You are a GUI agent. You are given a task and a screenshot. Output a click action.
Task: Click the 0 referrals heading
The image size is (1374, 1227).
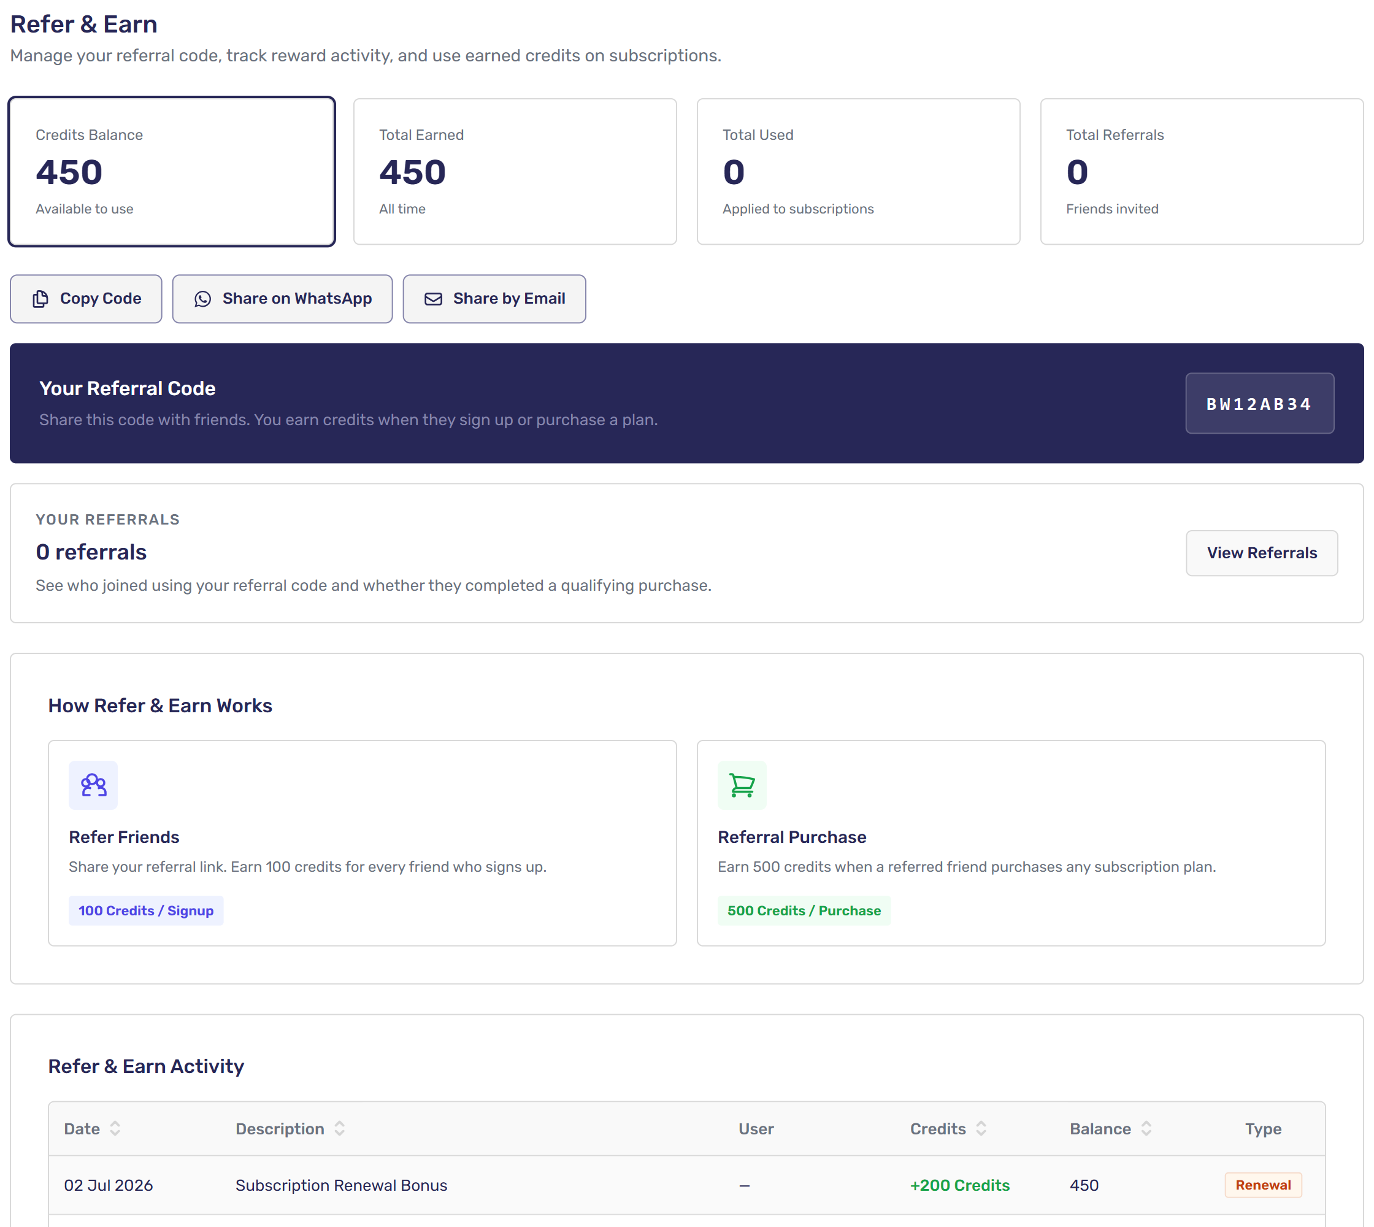[x=91, y=552]
